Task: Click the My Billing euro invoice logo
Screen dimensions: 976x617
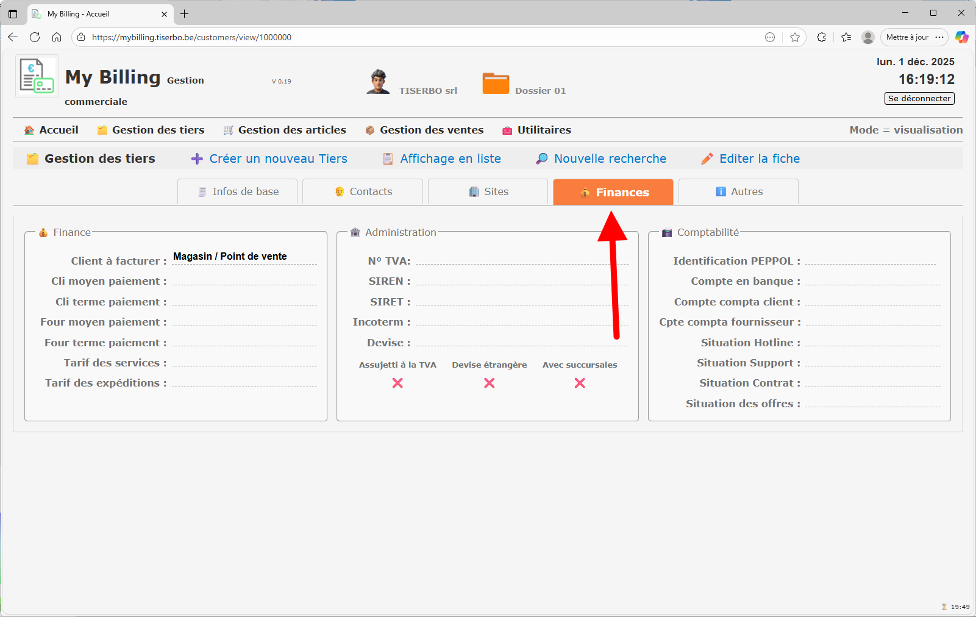Action: (36, 76)
